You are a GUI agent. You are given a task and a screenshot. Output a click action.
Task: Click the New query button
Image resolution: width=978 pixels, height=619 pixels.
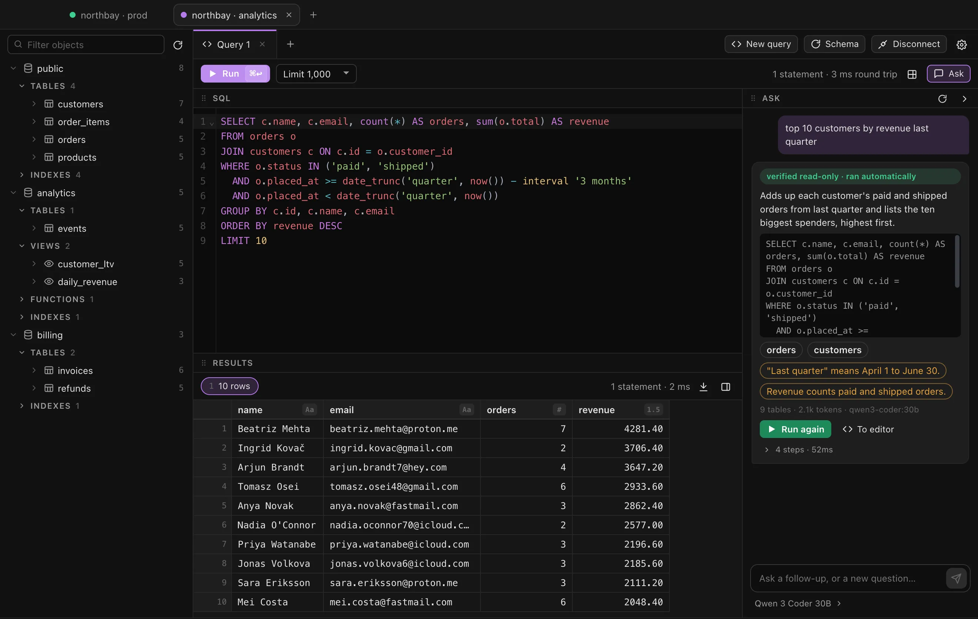coord(761,44)
